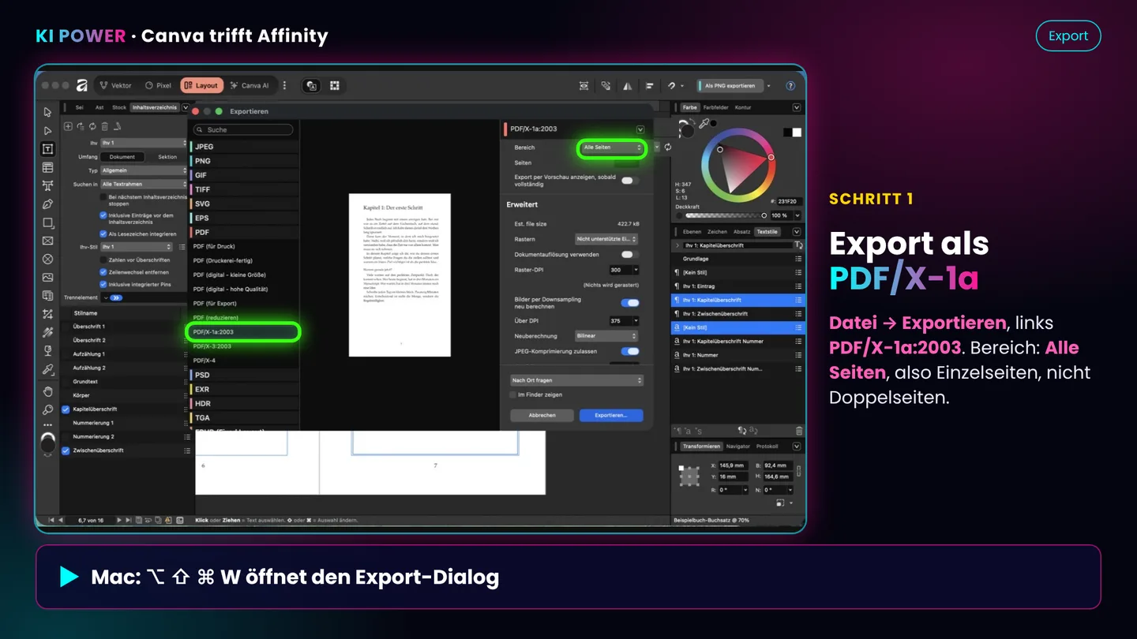Select the Table tool icon
Image resolution: width=1137 pixels, height=639 pixels.
(47, 167)
